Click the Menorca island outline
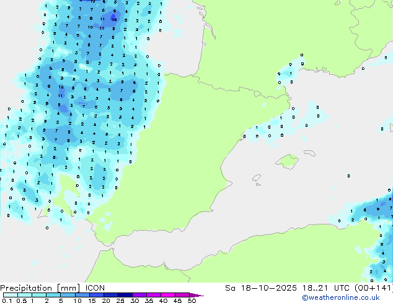The image size is (393, 303). (310, 153)
